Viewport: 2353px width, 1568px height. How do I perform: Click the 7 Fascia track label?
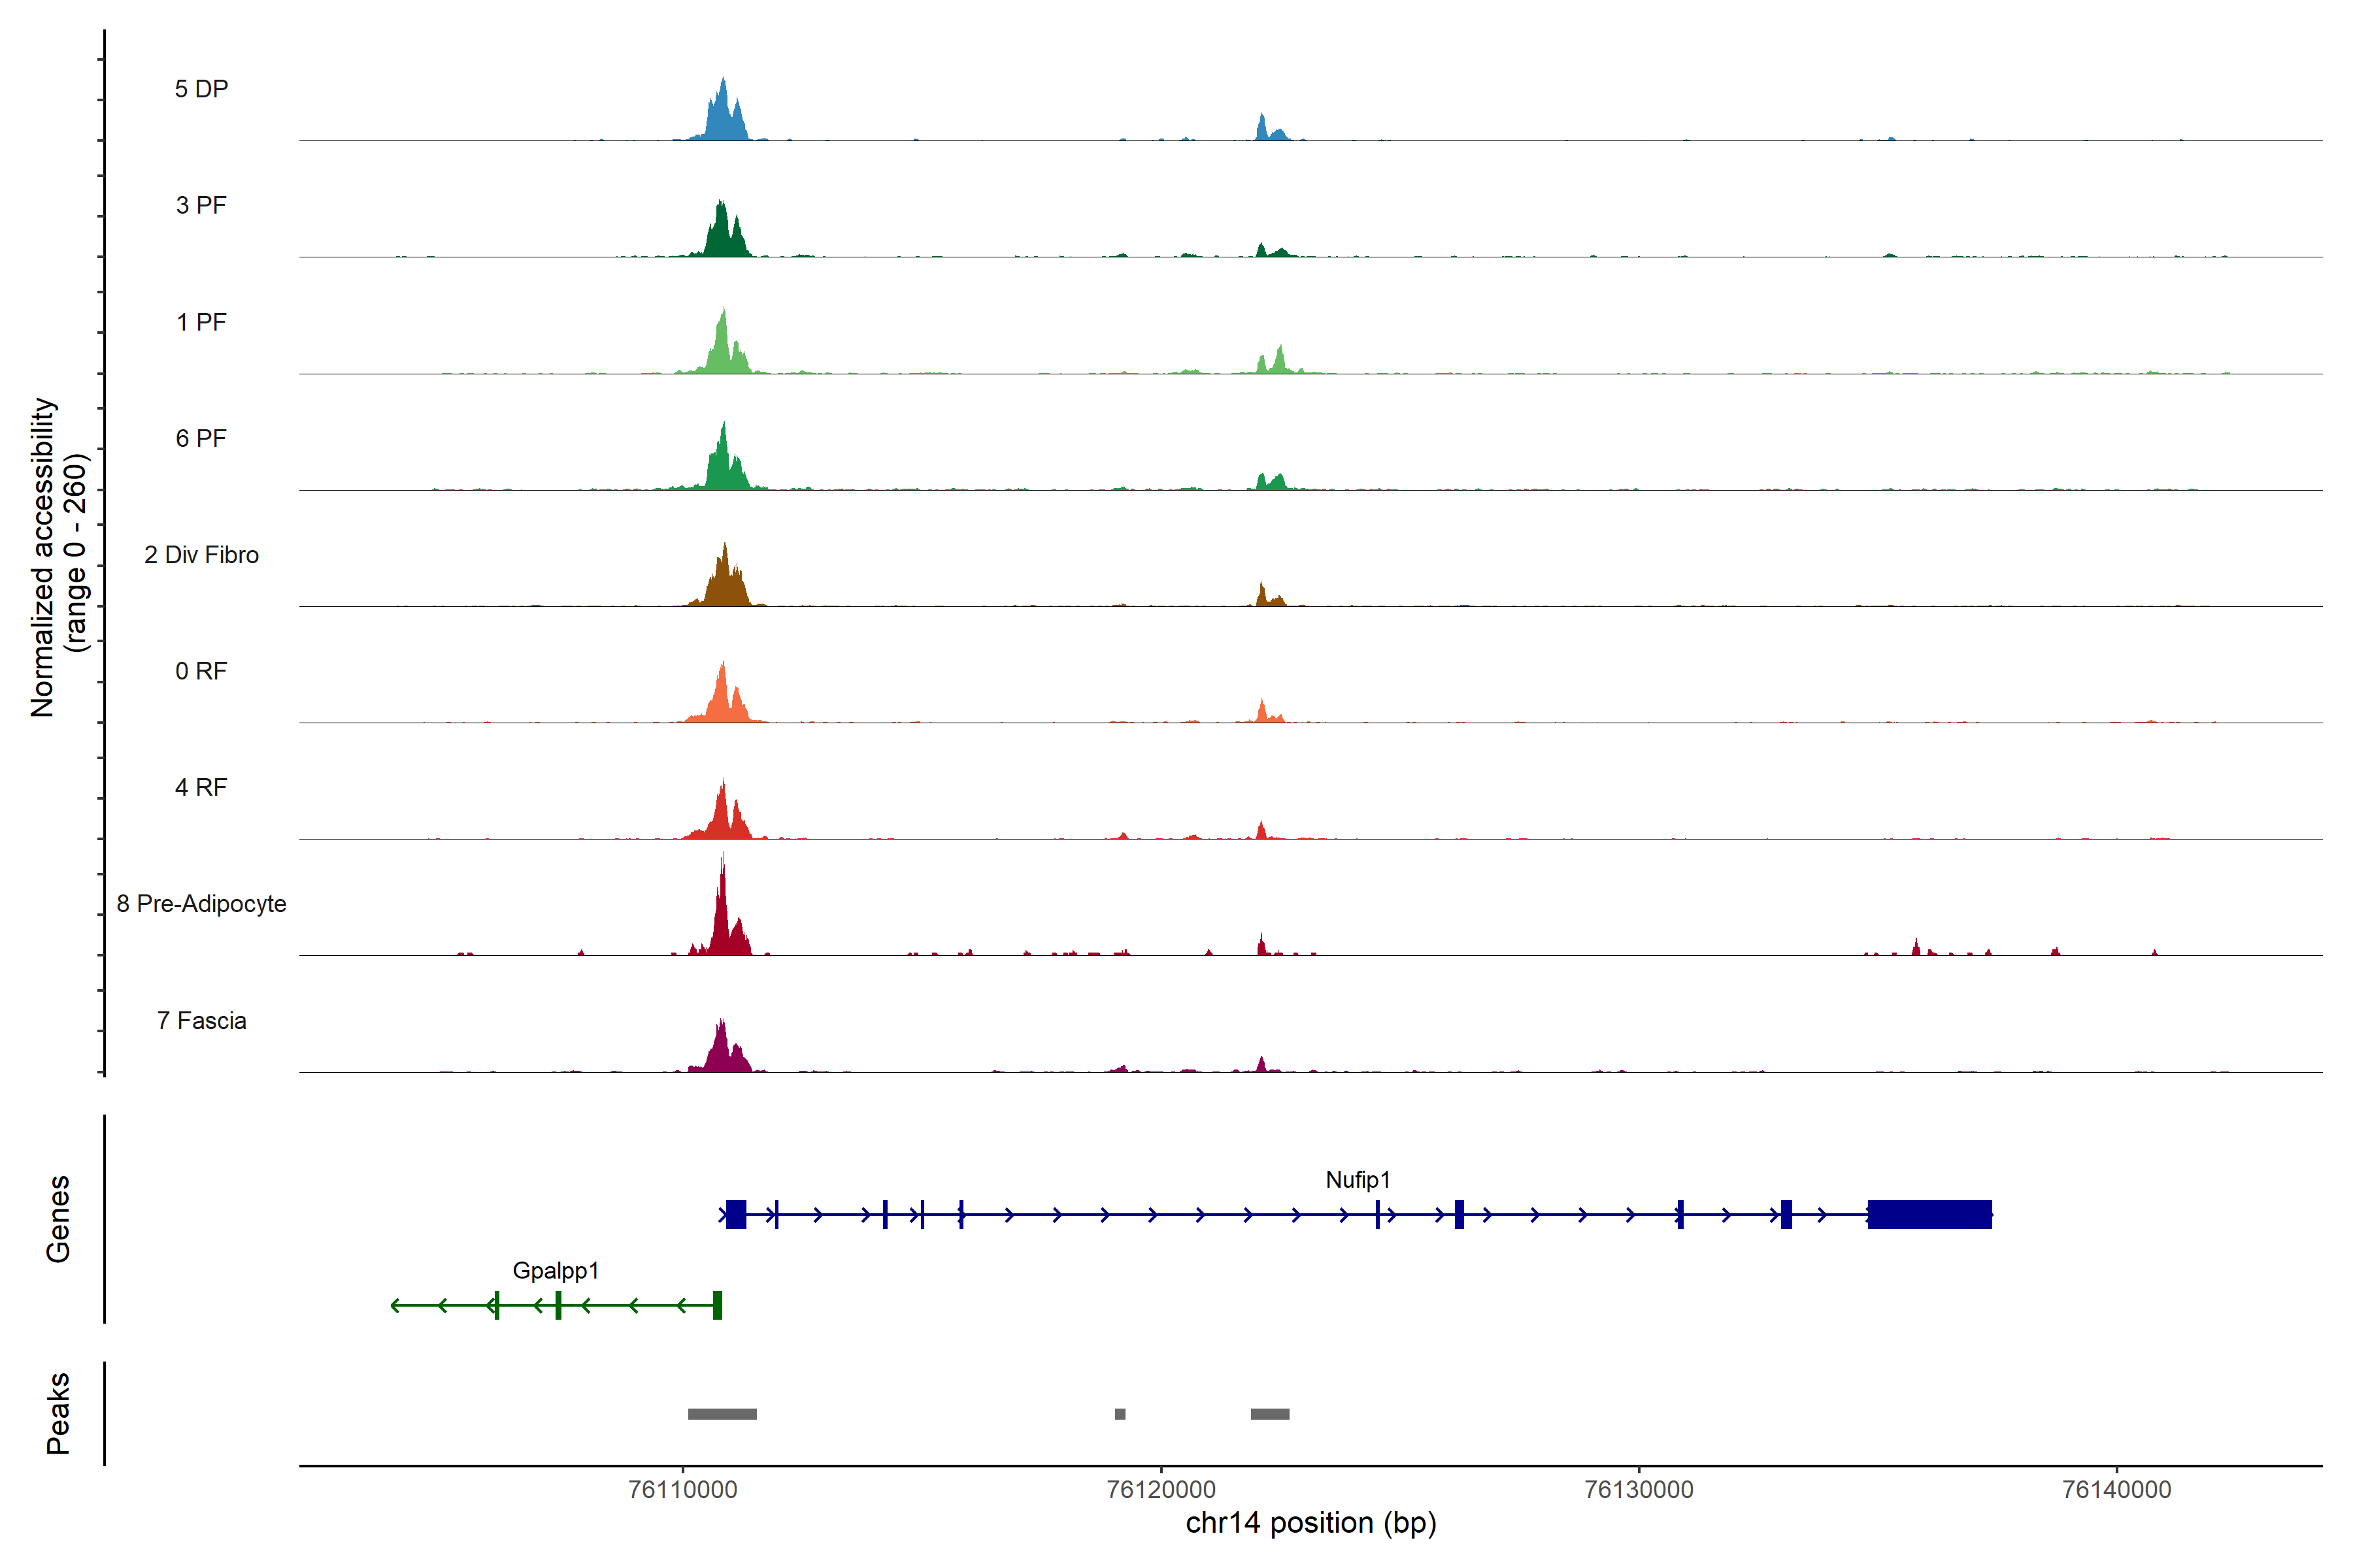click(201, 1021)
